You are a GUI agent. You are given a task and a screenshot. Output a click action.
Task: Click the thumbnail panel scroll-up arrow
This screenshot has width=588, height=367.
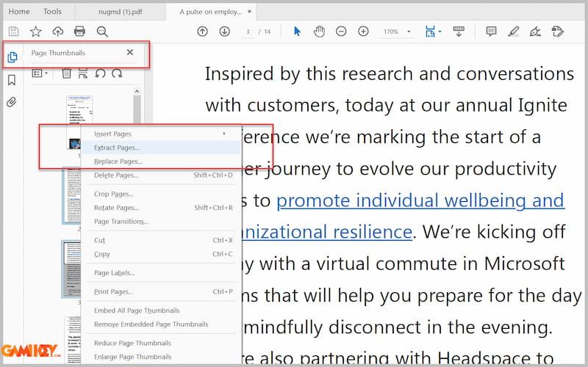pos(137,91)
